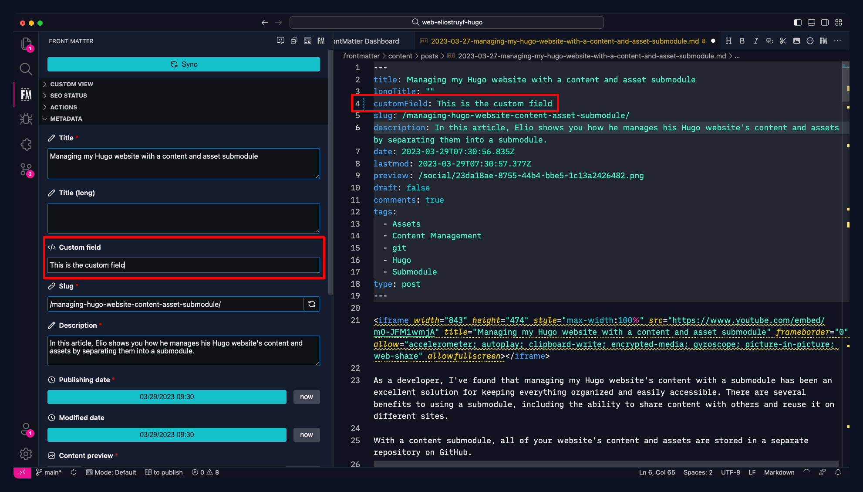This screenshot has width=863, height=492.
Task: Open the Run and Debug view
Action: pyautogui.click(x=26, y=119)
